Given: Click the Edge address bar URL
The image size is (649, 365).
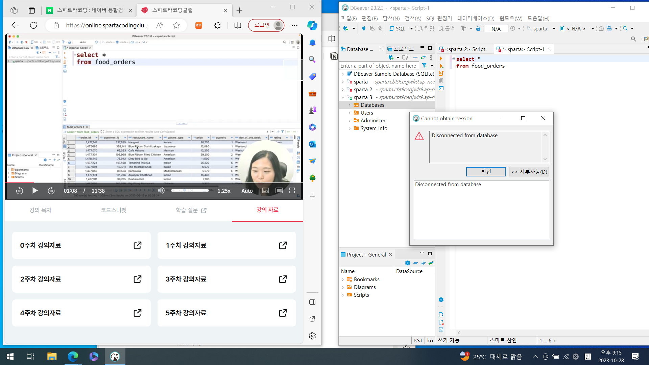Looking at the screenshot, I should pos(107,25).
